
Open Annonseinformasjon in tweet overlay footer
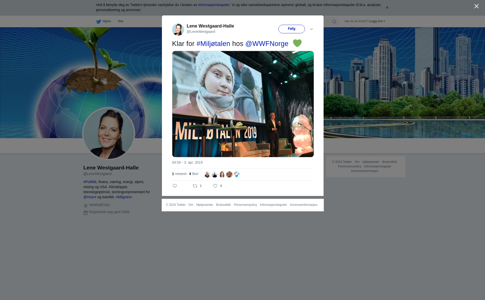(x=304, y=205)
